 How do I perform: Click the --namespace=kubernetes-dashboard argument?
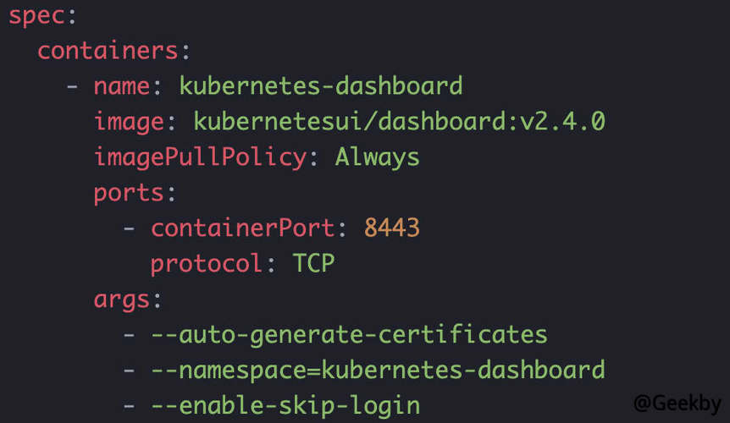coord(378,371)
